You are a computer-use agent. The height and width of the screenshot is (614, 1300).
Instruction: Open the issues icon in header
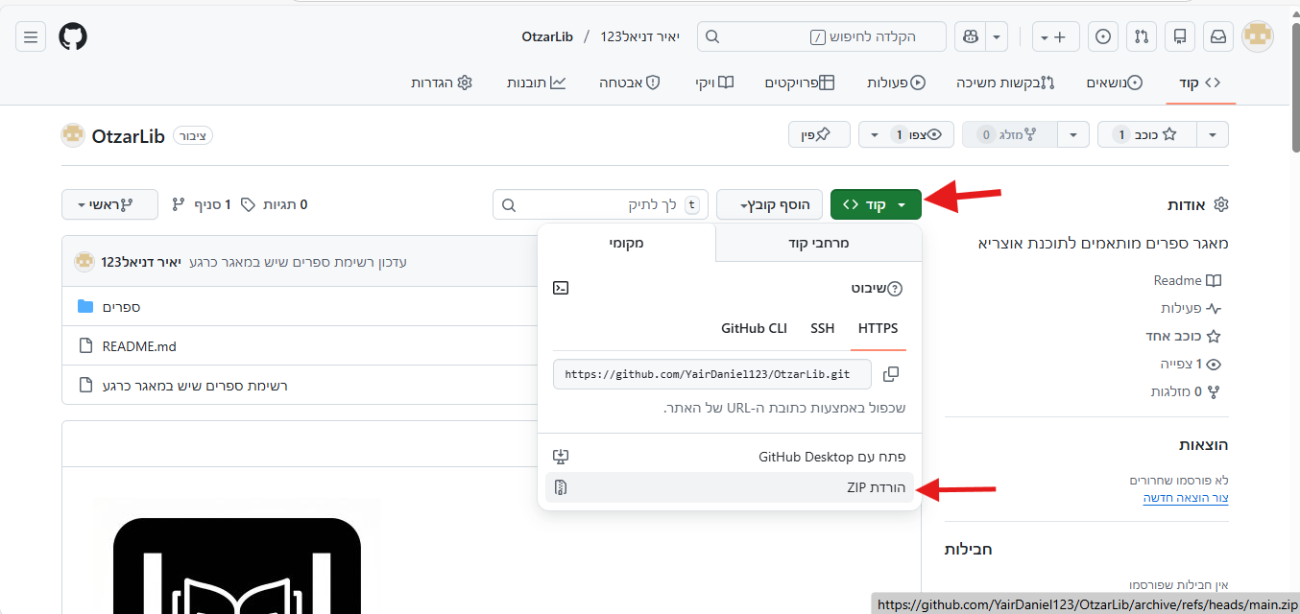point(1103,37)
